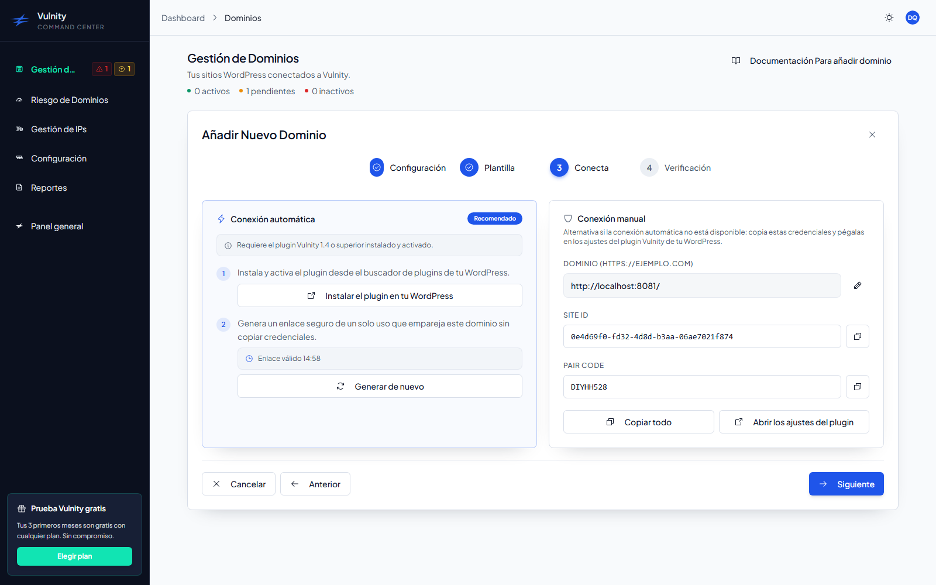The width and height of the screenshot is (936, 585).
Task: Click Instalar el plugin en tu WordPress
Action: click(x=380, y=295)
